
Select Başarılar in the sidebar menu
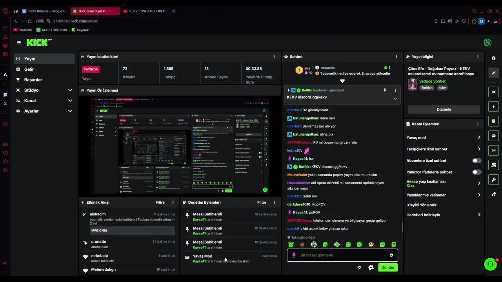tap(44, 80)
